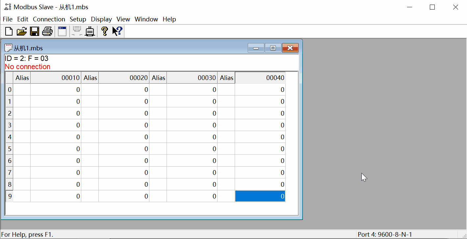Viewport: 467px width, 239px height.
Task: Select row header 9
Action: (10, 196)
